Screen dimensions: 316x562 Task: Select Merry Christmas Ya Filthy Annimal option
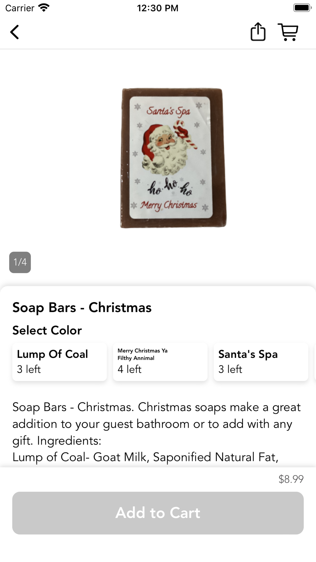coord(160,362)
